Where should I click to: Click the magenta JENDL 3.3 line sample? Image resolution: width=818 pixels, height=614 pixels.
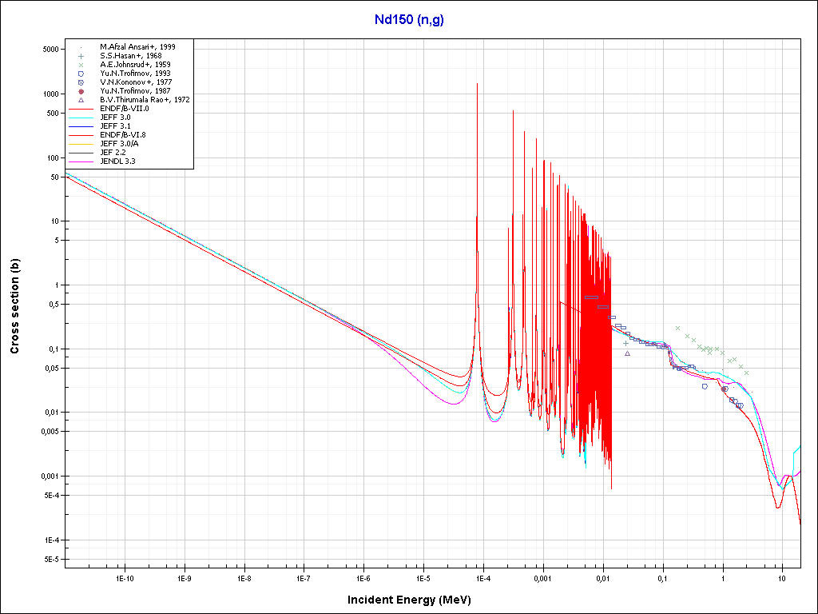coord(81,161)
